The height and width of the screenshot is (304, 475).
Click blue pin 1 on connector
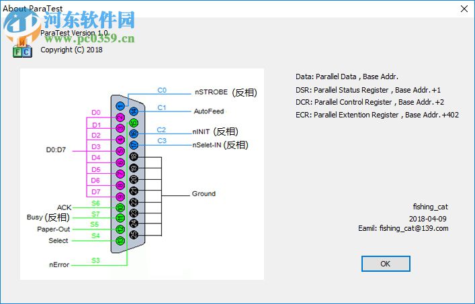(x=120, y=106)
